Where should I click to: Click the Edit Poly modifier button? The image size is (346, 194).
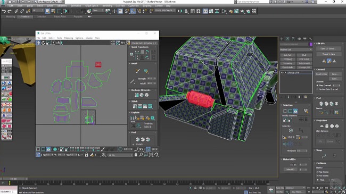click(287, 55)
